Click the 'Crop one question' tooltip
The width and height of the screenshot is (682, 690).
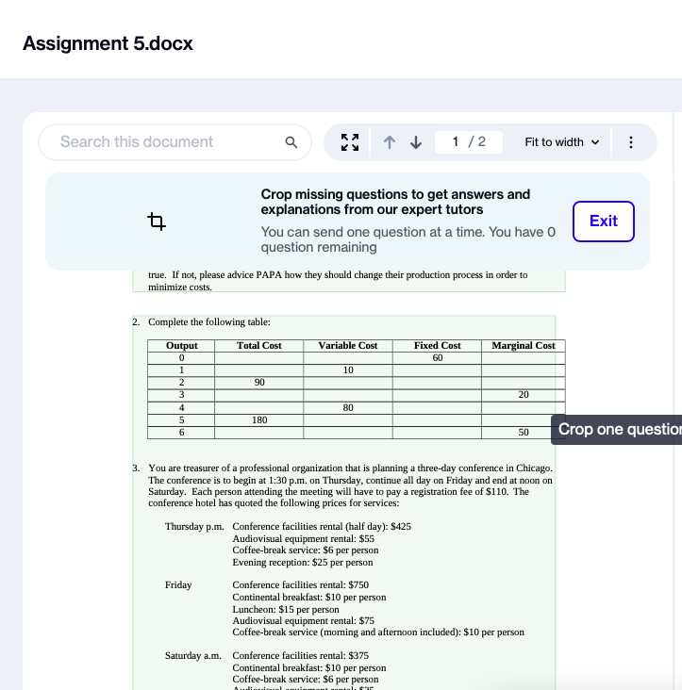616,429
